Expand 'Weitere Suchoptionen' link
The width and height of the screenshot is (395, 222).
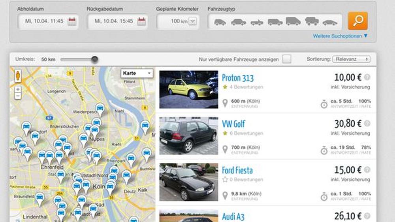[340, 36]
